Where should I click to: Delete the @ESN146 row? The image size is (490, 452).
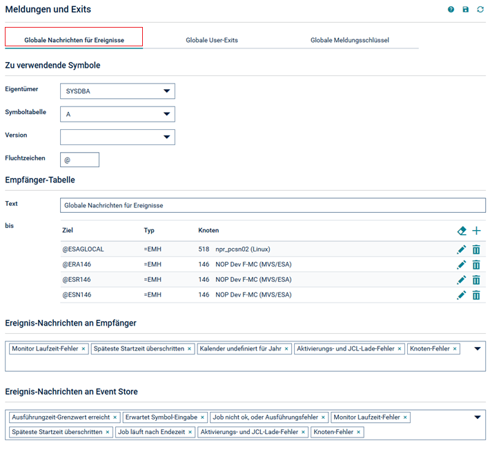(x=476, y=295)
